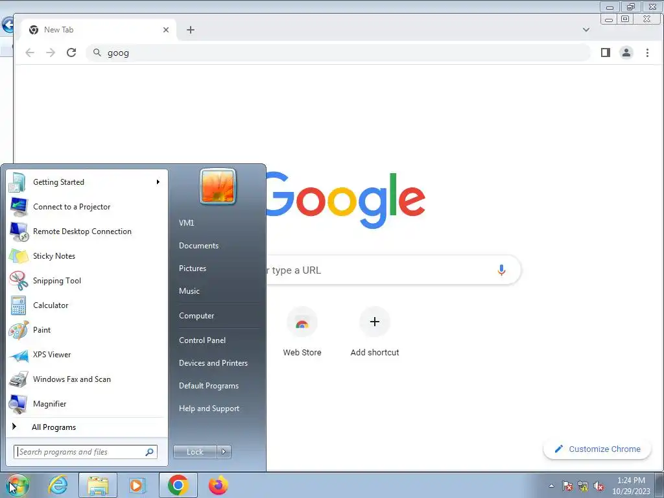This screenshot has height=498, width=664.
Task: Click the Lock button
Action: 195,452
